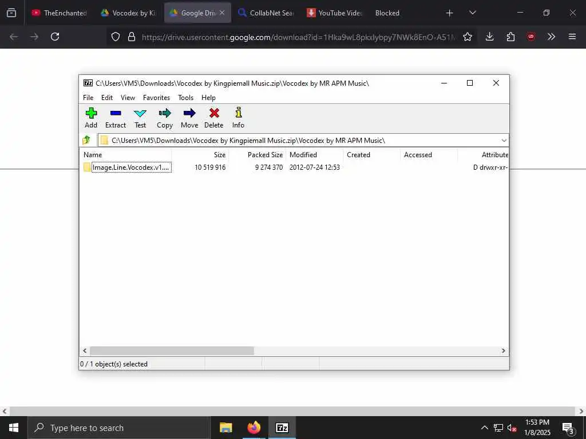Switch to Vocodex by Ki browser tab
This screenshot has height=439, width=586.
pyautogui.click(x=129, y=13)
